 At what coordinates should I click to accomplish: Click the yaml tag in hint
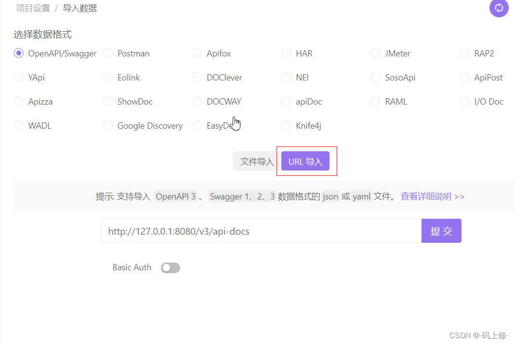tap(362, 197)
